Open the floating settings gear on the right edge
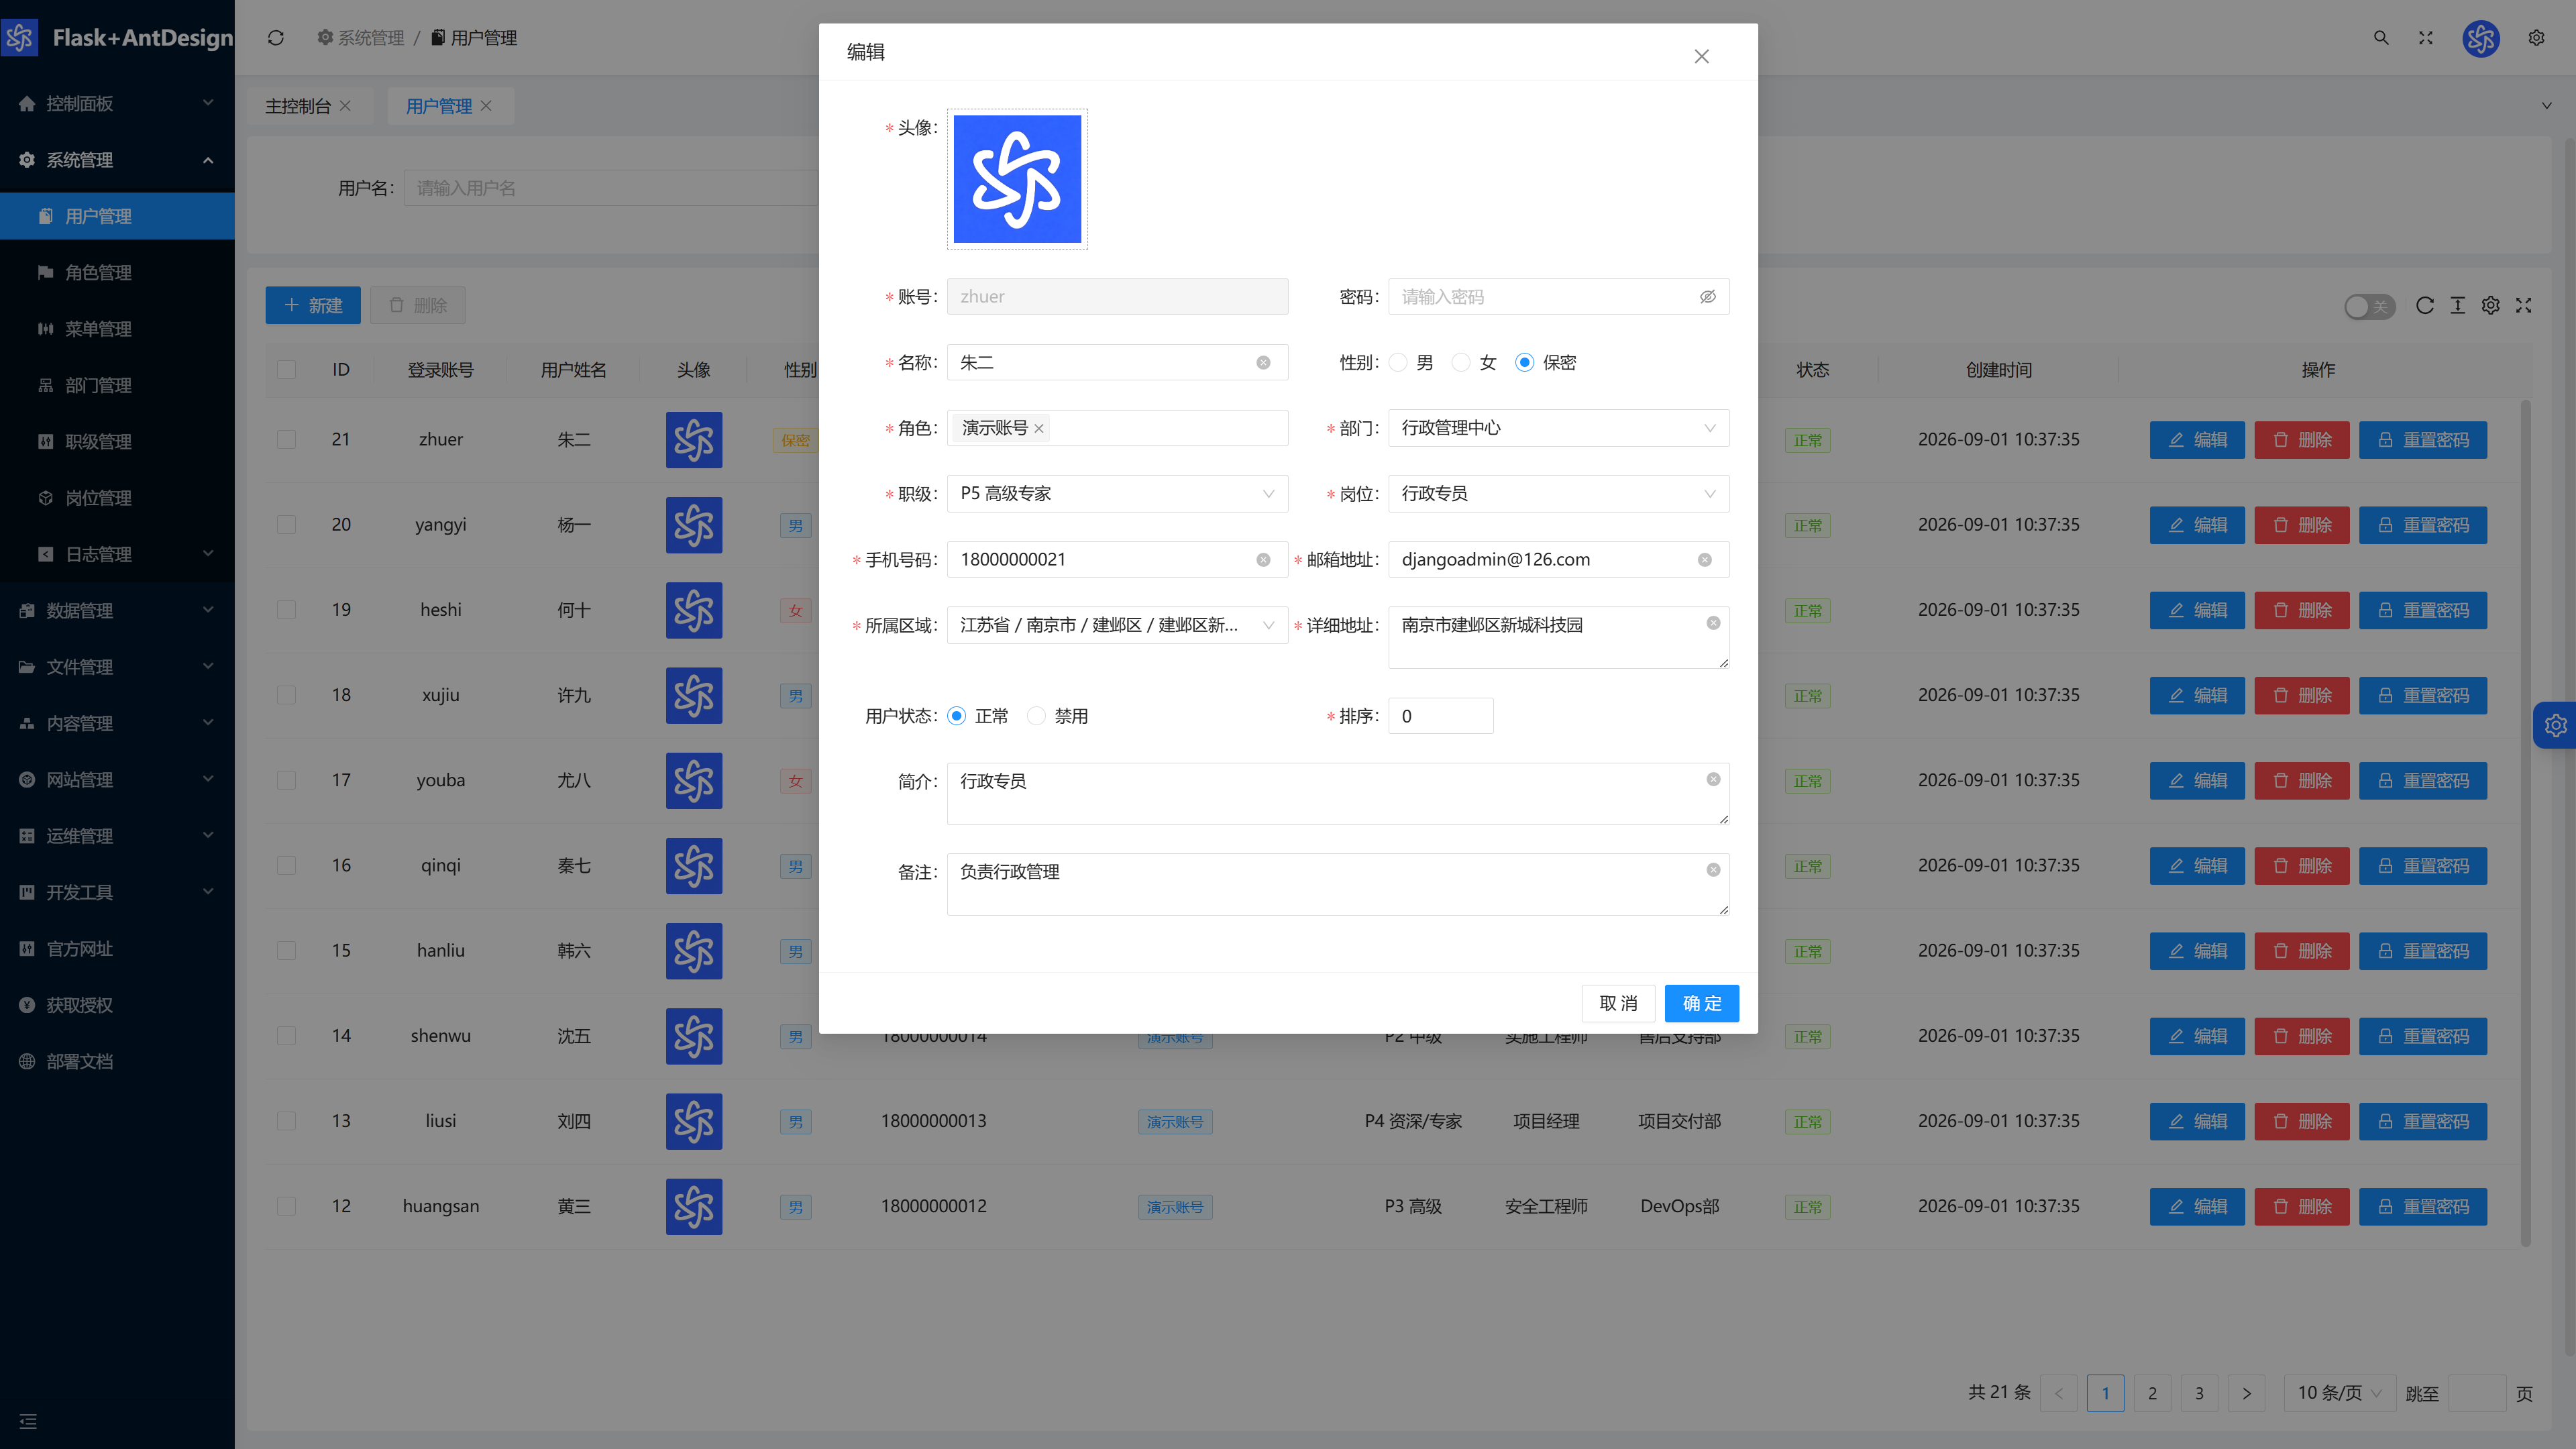 tap(2556, 725)
